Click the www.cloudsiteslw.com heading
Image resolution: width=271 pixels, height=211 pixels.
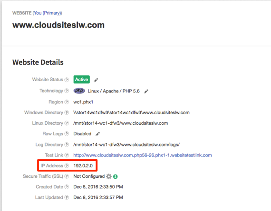(58, 25)
